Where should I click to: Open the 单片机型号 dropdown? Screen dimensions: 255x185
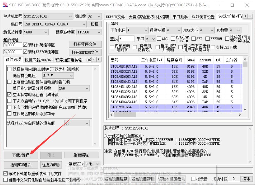(70, 16)
